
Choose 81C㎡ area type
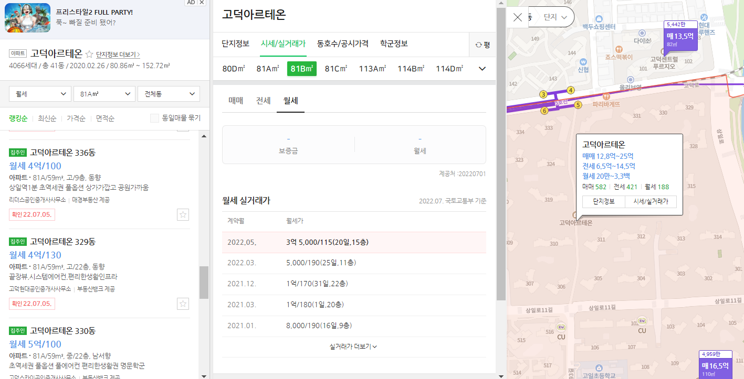tap(336, 69)
